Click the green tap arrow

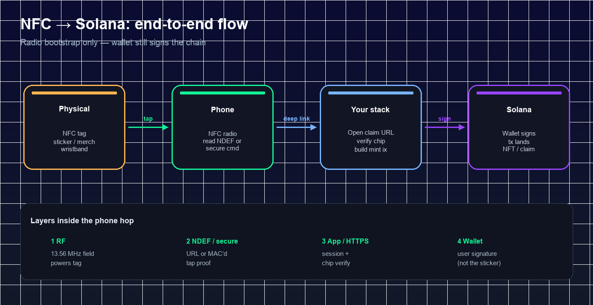[x=148, y=127]
